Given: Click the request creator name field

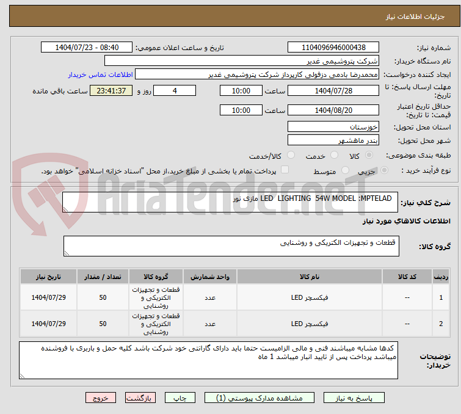Looking at the screenshot, I should 257,74.
